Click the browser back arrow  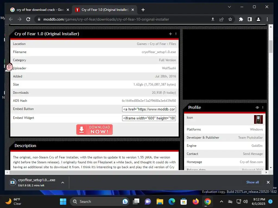coord(11,19)
